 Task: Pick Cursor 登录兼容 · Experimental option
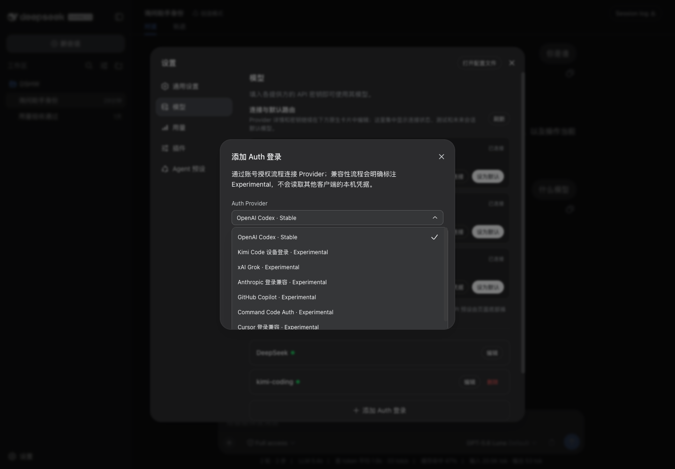tap(337, 325)
